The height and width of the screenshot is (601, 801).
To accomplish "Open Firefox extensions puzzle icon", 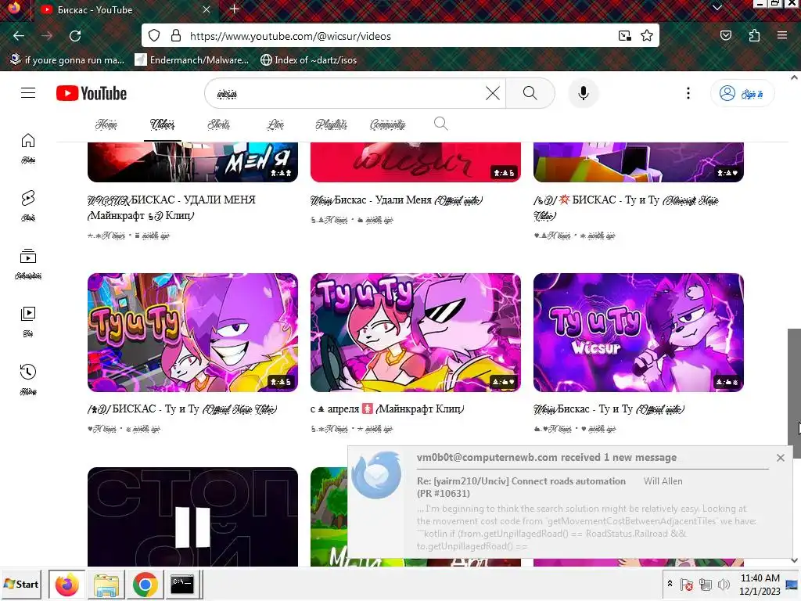I will click(x=754, y=36).
